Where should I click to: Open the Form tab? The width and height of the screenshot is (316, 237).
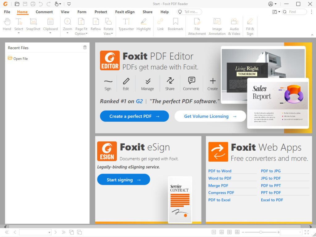(x=82, y=12)
